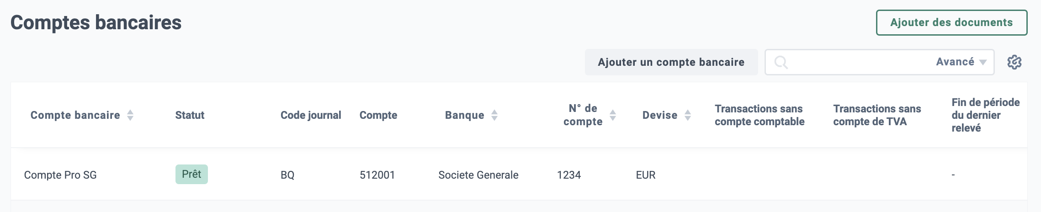Sort by Compte bancaire arrows
1041x212 pixels.
[x=130, y=115]
